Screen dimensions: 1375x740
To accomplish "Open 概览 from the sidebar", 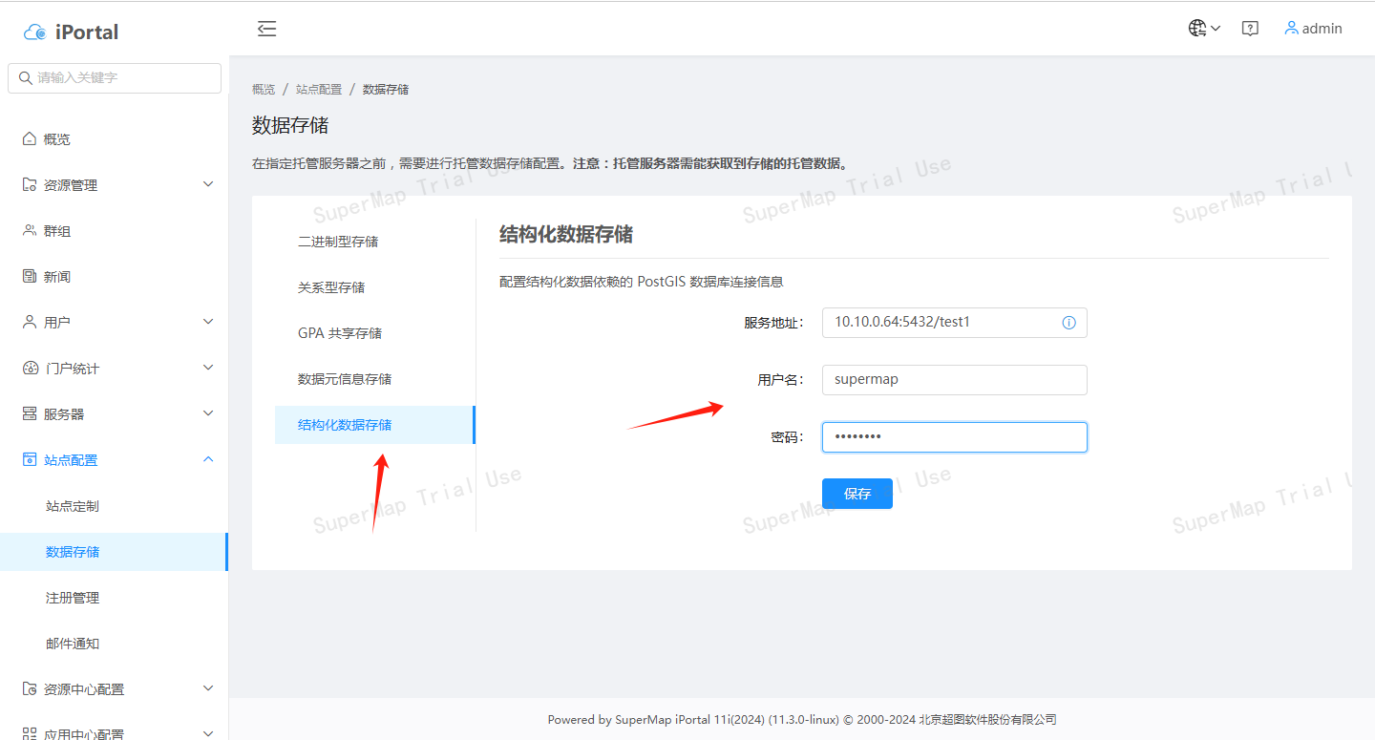I will pos(57,139).
